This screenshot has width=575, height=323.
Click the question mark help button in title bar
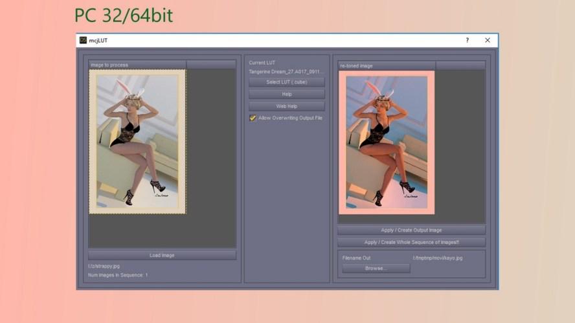[468, 40]
